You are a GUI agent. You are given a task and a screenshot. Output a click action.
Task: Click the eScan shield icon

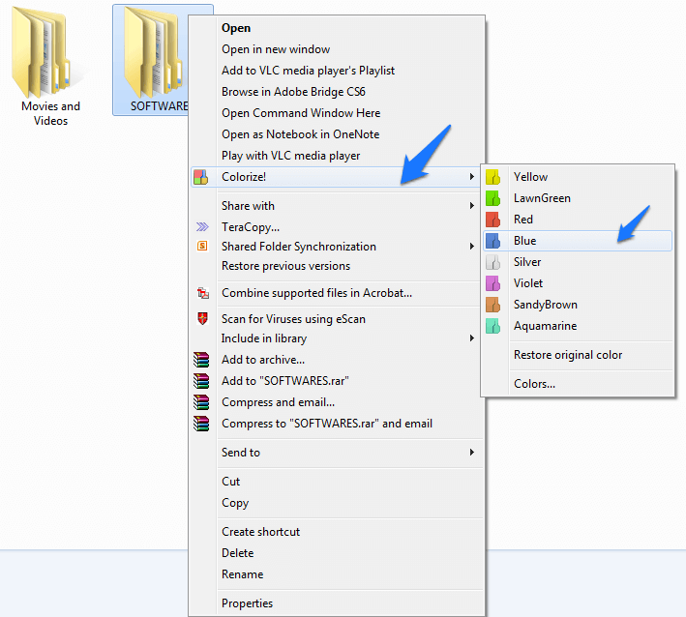[x=202, y=318]
